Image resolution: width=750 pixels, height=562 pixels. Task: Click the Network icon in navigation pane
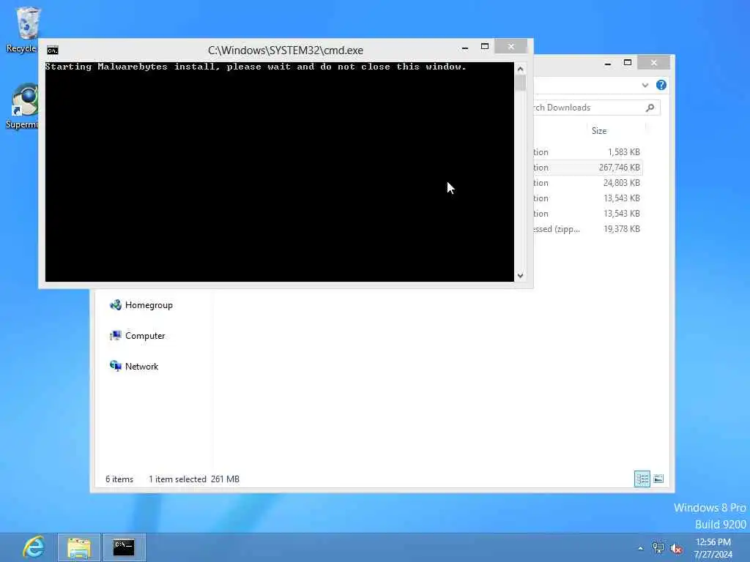(x=115, y=366)
